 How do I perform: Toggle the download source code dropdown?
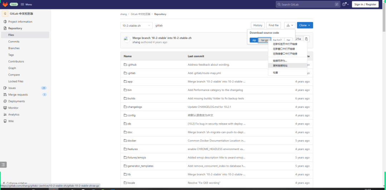(289, 25)
